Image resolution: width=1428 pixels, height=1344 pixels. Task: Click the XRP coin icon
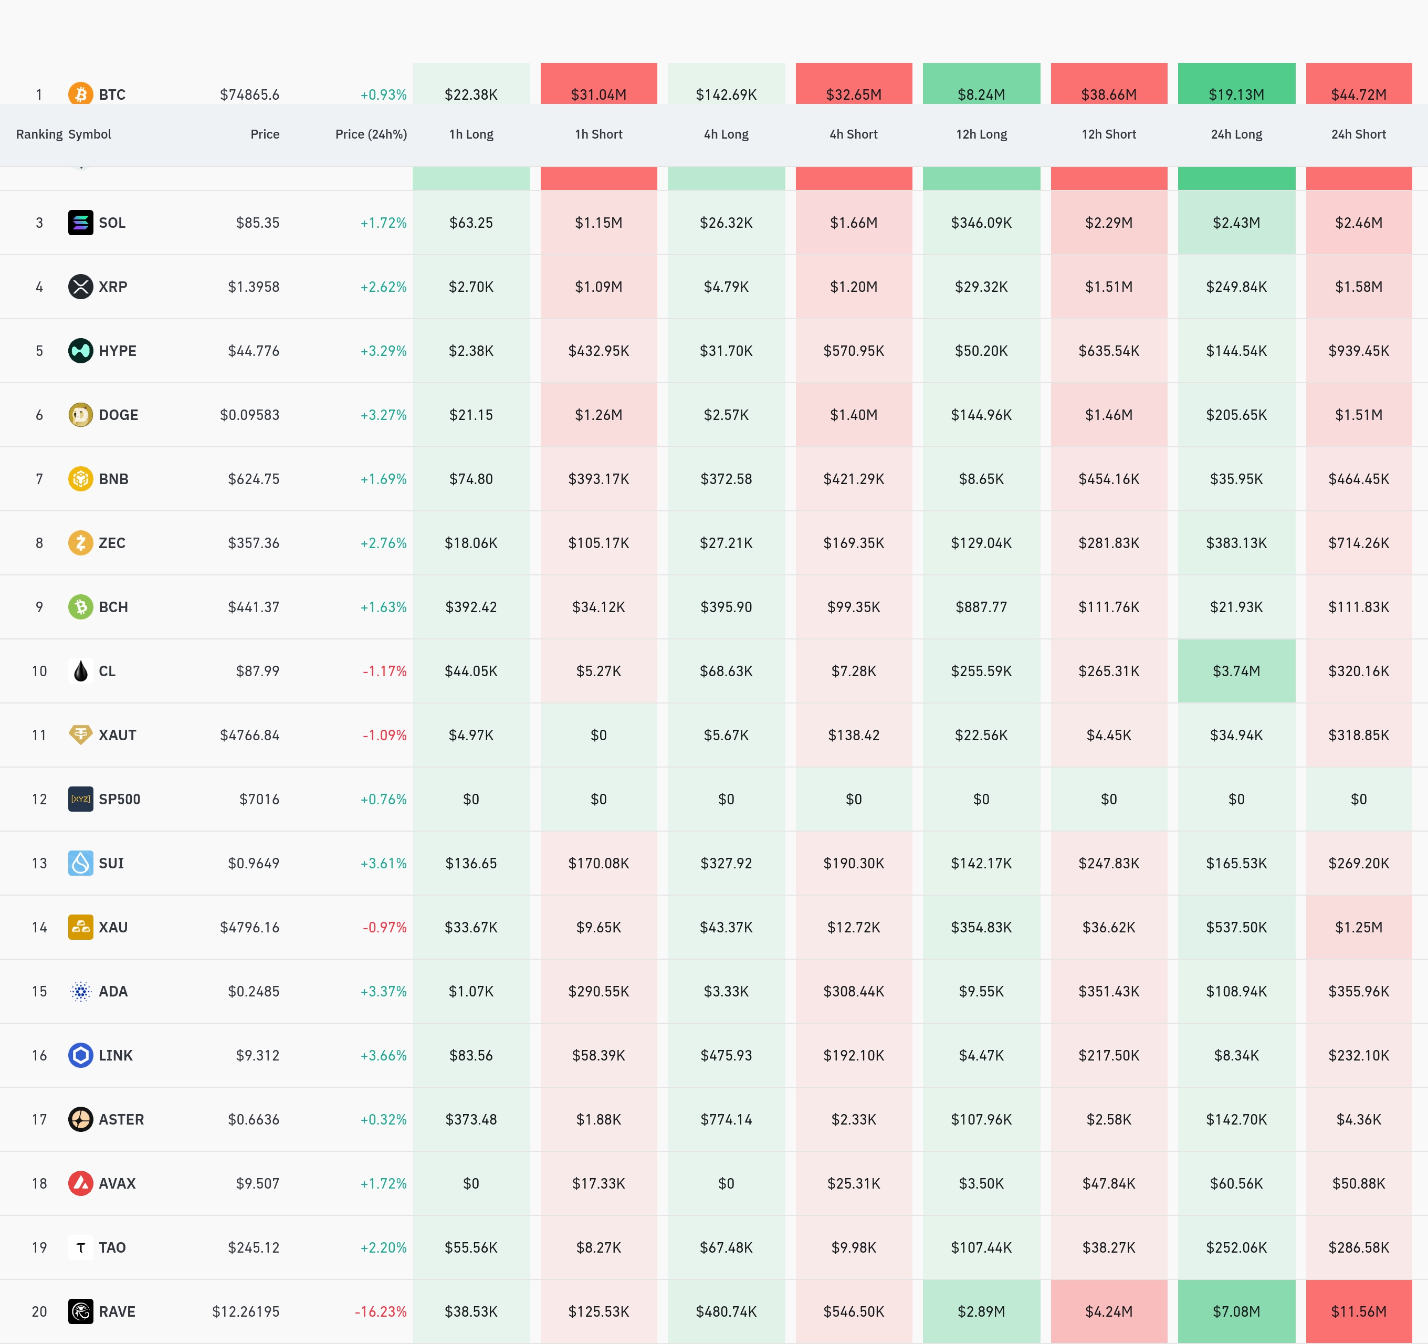80,287
